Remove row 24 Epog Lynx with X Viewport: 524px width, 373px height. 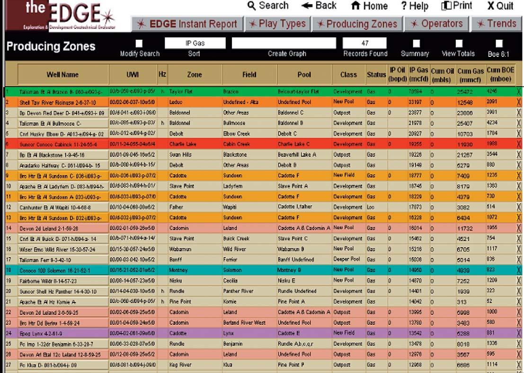point(519,333)
